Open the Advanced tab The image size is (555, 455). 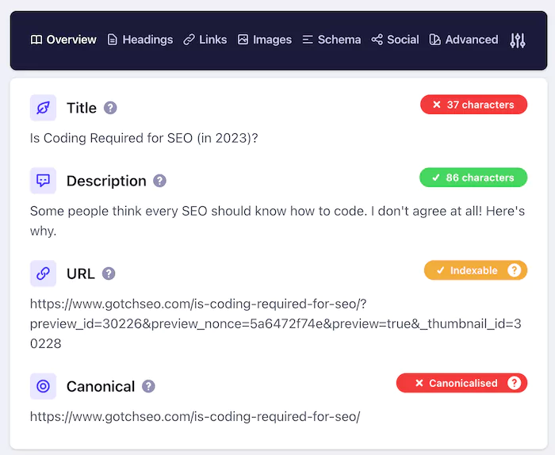pyautogui.click(x=464, y=40)
